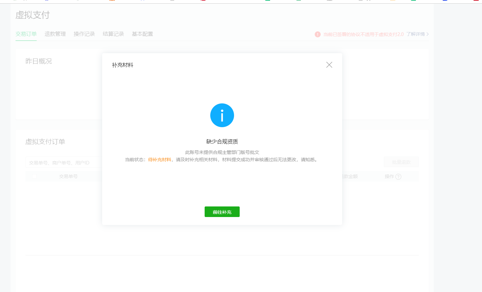Click the 此账号未提供合规主管部门版号批文 message

point(222,152)
